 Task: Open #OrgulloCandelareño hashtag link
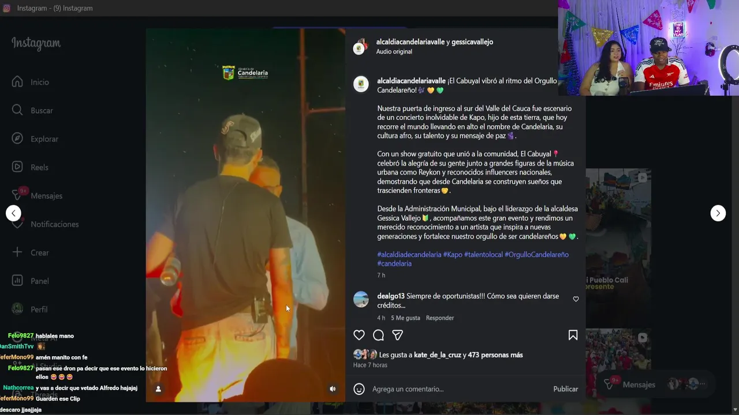click(536, 254)
